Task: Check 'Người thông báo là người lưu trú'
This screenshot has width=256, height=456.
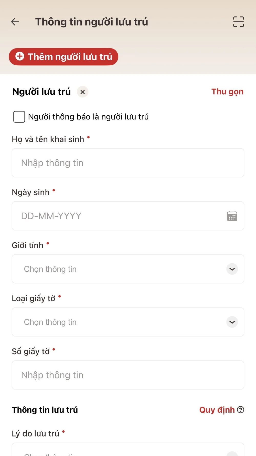Action: (19, 117)
